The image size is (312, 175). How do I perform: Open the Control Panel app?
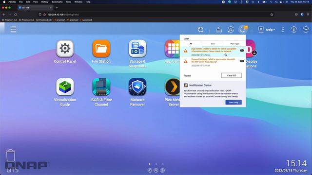[65, 49]
